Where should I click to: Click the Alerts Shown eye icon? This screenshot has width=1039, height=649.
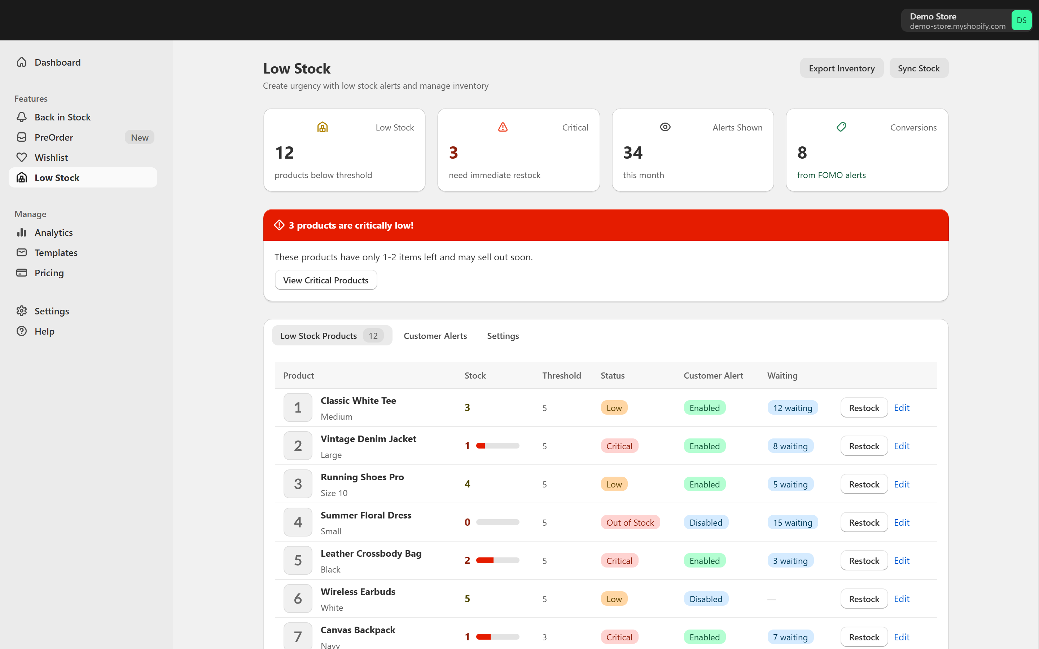pos(665,127)
